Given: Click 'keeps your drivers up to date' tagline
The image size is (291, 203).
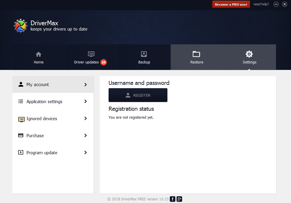Looking at the screenshot, I should coord(59,29).
